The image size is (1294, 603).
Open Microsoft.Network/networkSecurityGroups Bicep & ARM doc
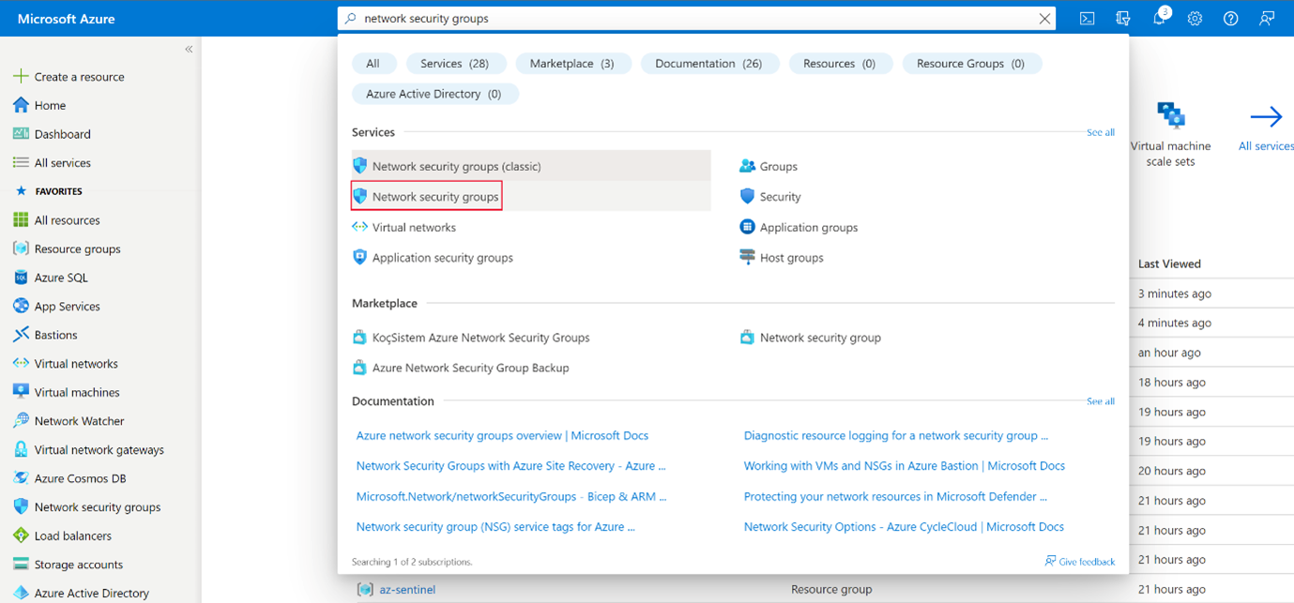511,496
